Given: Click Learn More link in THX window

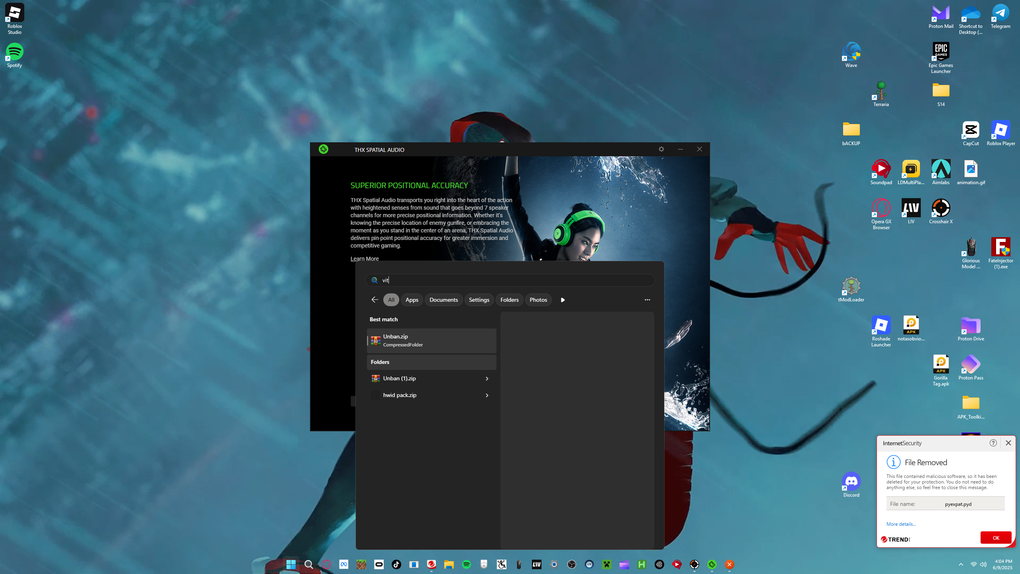Looking at the screenshot, I should point(364,259).
